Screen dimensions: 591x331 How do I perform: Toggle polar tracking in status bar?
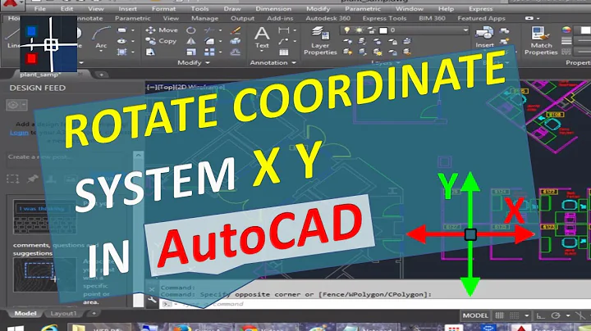[x=556, y=315]
